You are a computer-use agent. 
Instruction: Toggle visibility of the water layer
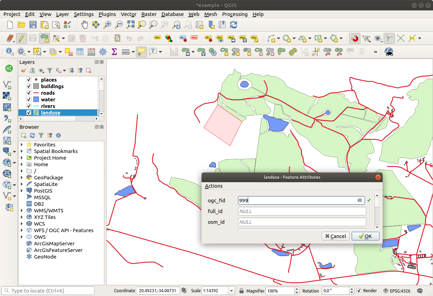point(28,99)
